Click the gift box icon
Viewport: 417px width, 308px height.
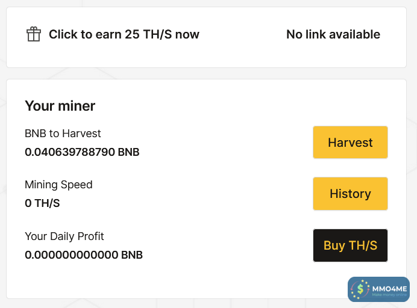point(34,34)
